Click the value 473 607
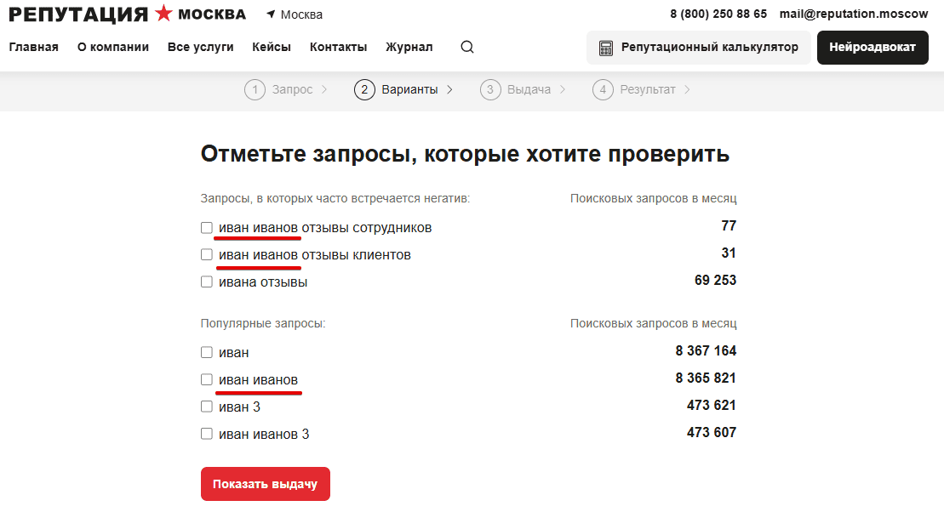The image size is (944, 529). coord(712,432)
